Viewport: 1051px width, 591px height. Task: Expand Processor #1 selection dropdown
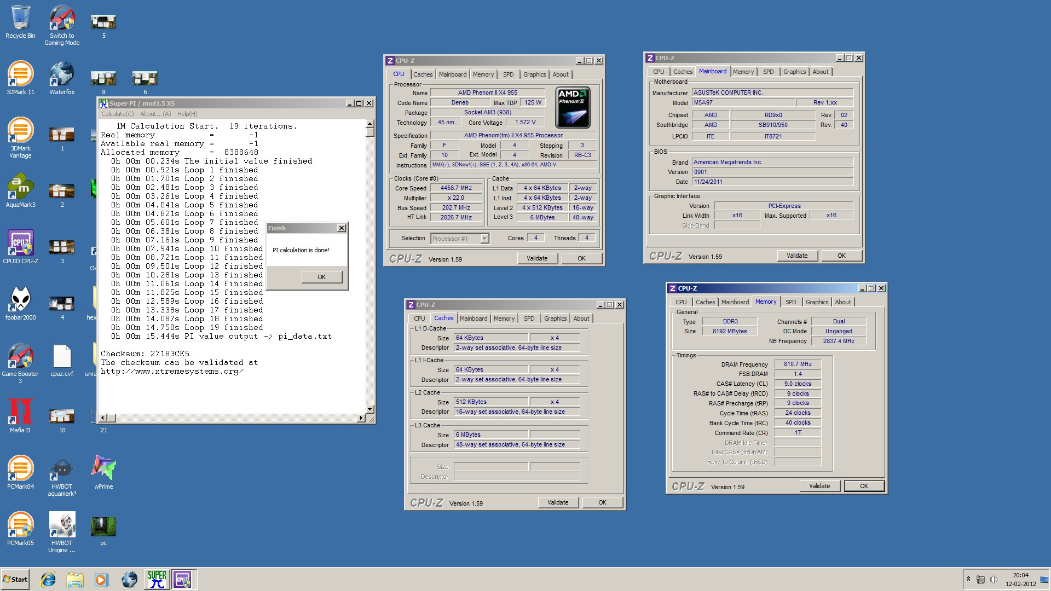484,239
